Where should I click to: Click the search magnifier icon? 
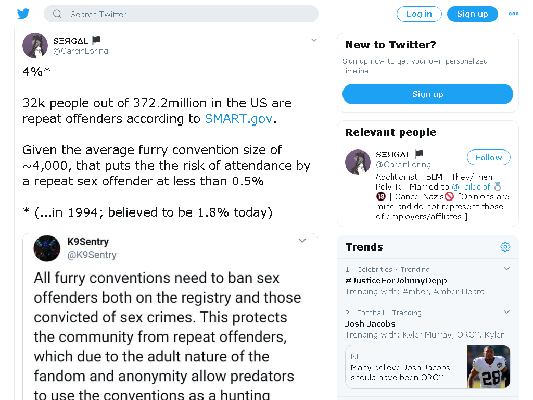pos(57,14)
